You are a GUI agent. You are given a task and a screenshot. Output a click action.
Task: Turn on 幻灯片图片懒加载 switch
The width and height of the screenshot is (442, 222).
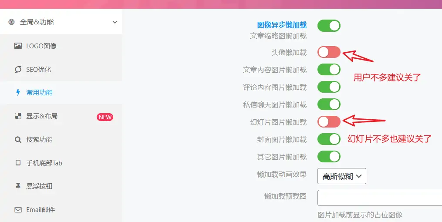329,122
